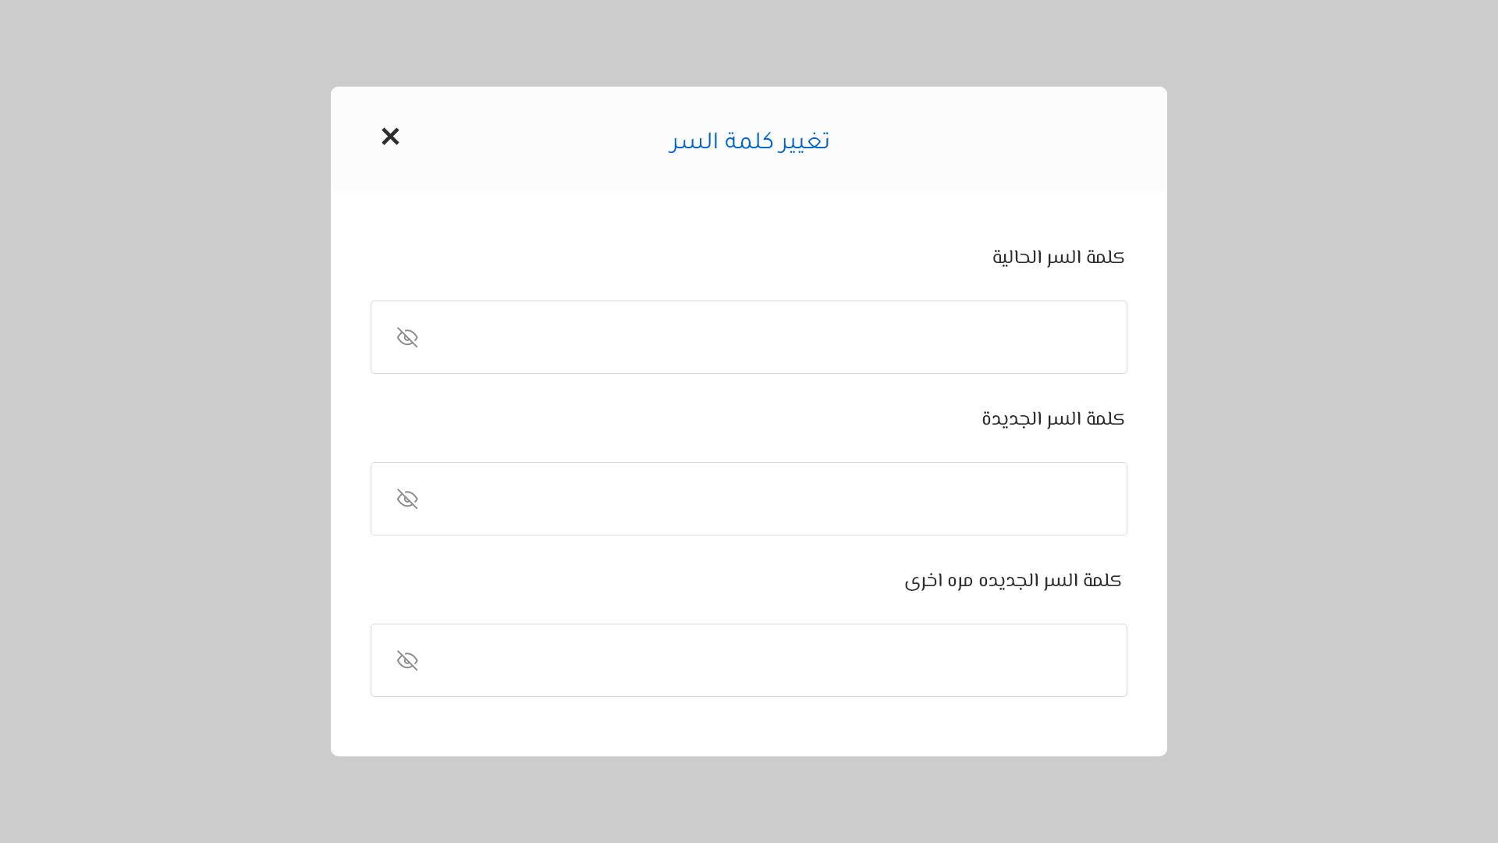
Task: Click the "كلمة السر الجديده مره اخرى" label
Action: tap(1013, 580)
